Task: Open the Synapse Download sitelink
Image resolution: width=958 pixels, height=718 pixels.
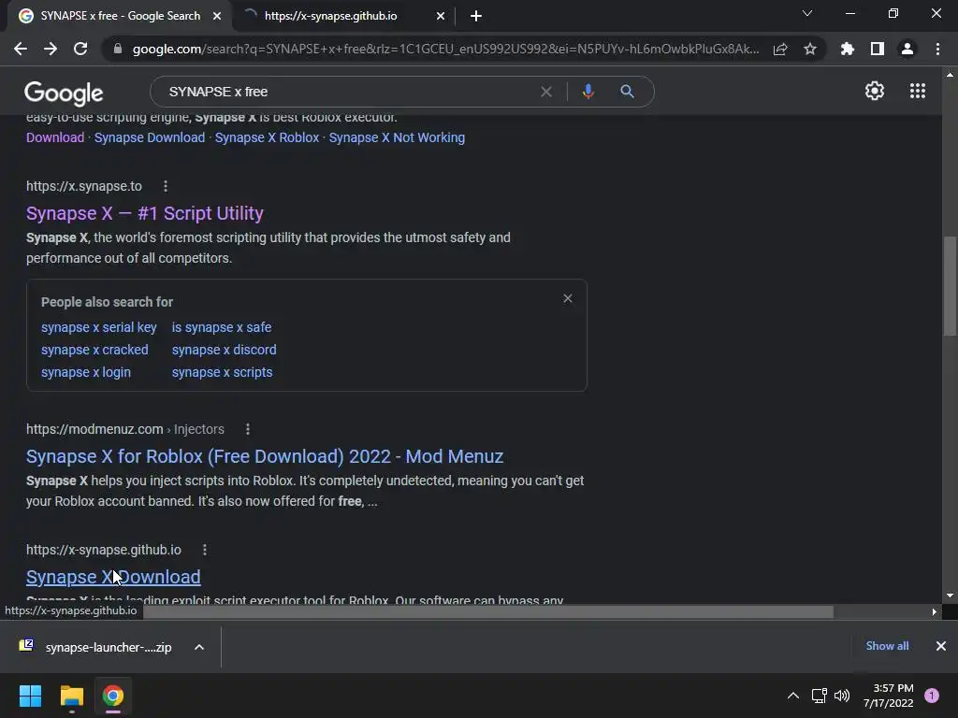Action: 150,137
